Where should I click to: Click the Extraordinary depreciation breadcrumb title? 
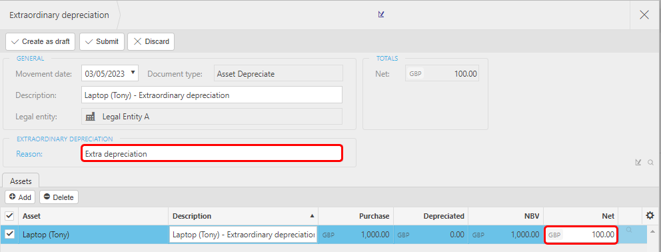coord(59,15)
